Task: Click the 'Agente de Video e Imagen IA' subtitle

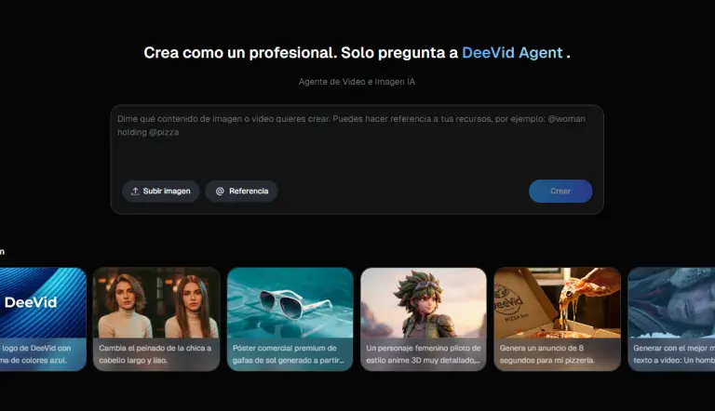Action: click(x=357, y=82)
